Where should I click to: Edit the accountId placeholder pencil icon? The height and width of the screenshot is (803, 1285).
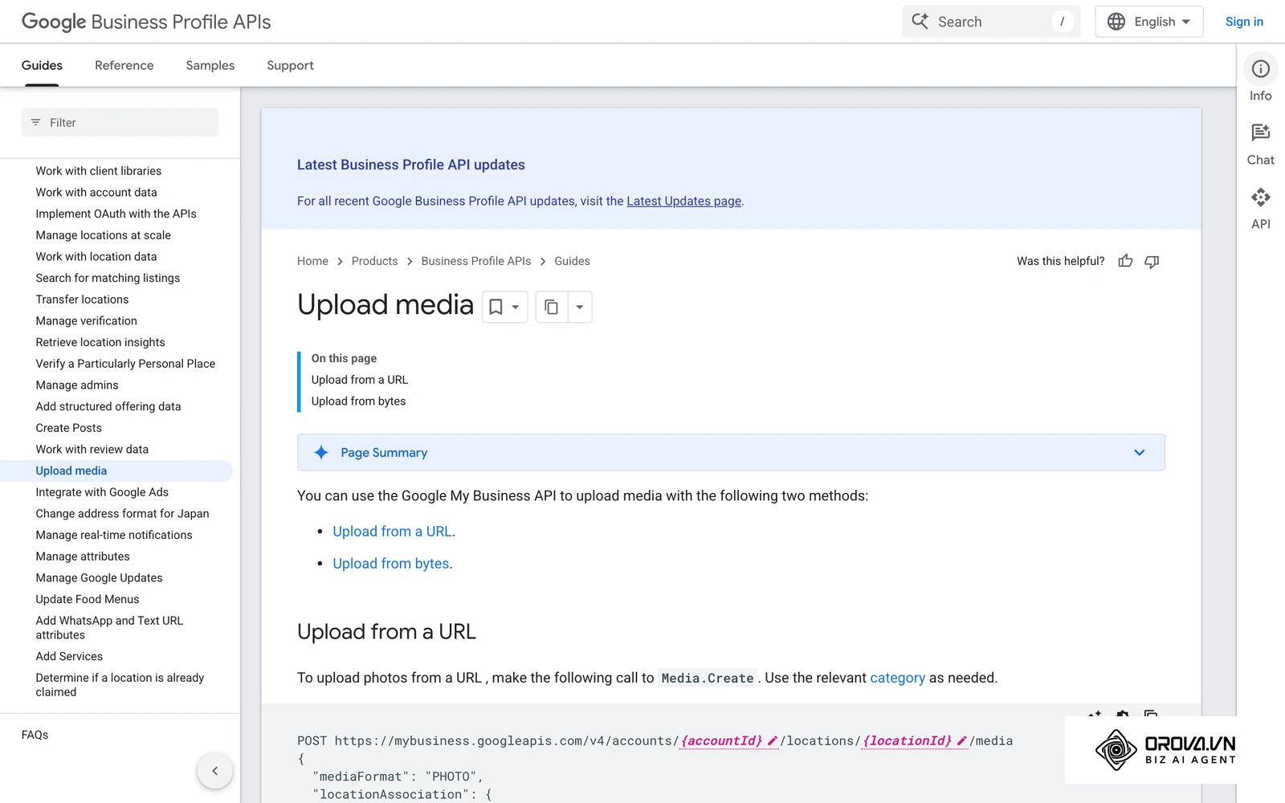pyautogui.click(x=773, y=741)
